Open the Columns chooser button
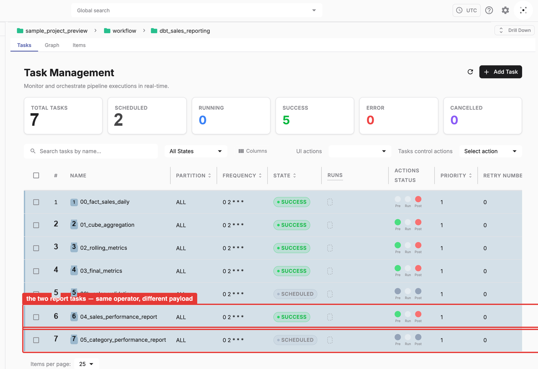The height and width of the screenshot is (369, 538). 253,151
